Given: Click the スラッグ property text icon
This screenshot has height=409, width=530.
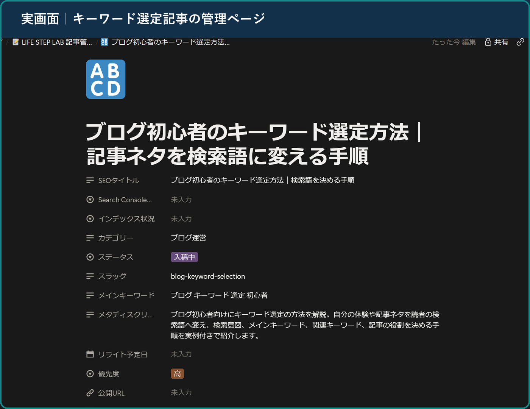Looking at the screenshot, I should point(90,276).
